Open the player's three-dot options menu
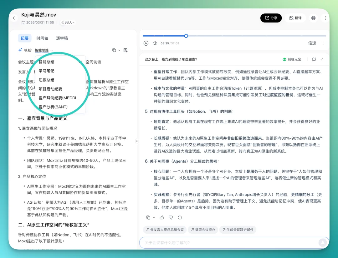The width and height of the screenshot is (338, 258). [x=323, y=43]
